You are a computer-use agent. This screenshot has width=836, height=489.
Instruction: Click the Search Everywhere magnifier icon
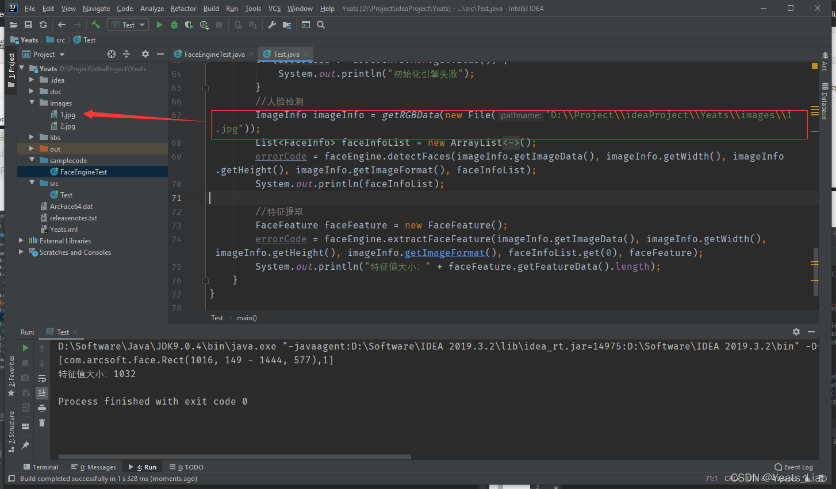[321, 25]
